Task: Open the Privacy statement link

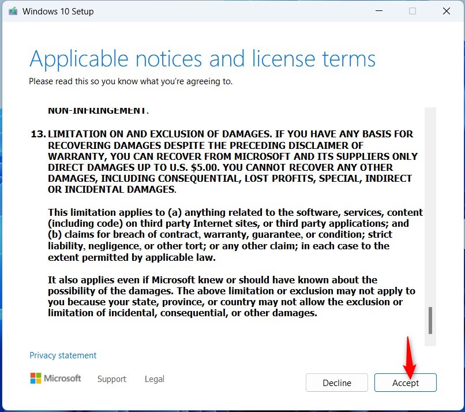Action: pyautogui.click(x=63, y=355)
